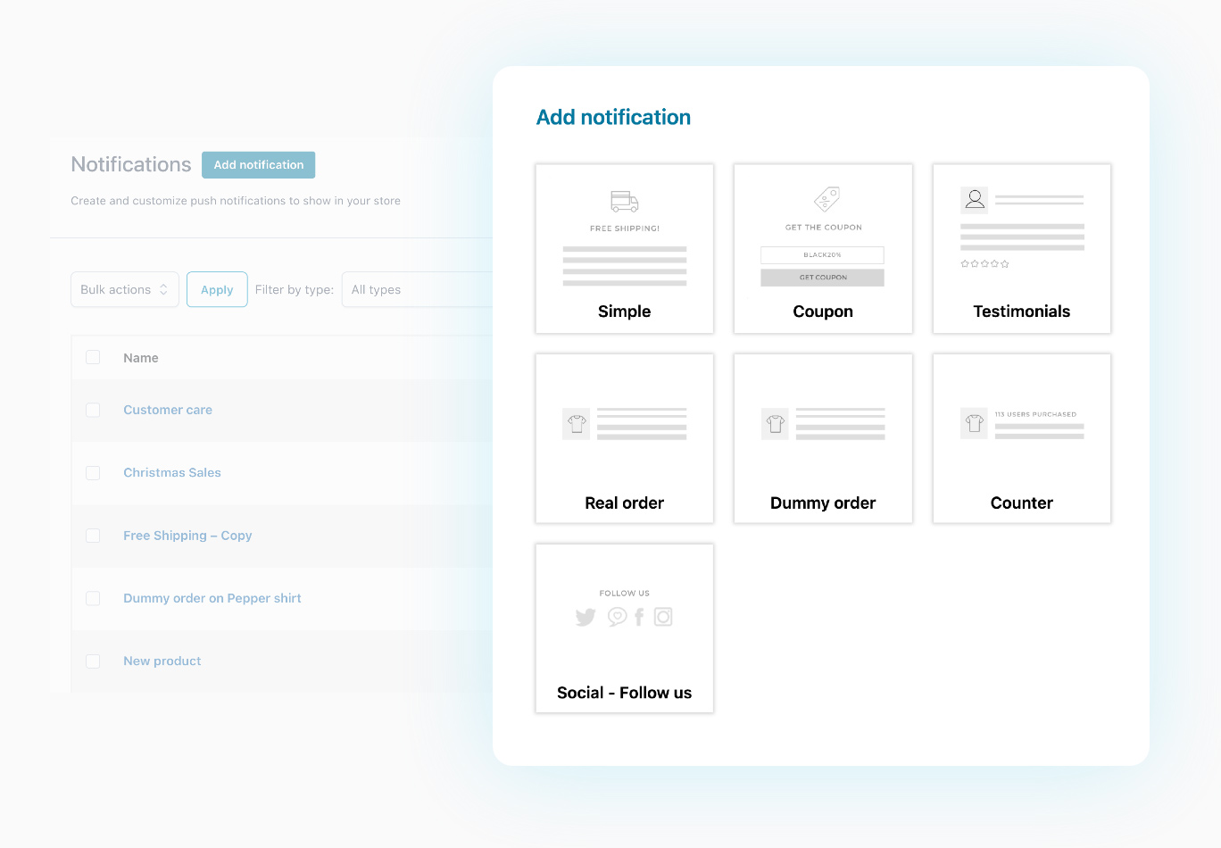Check the Customer care row checkbox
Screen dimensions: 1221x848
pyautogui.click(x=93, y=410)
